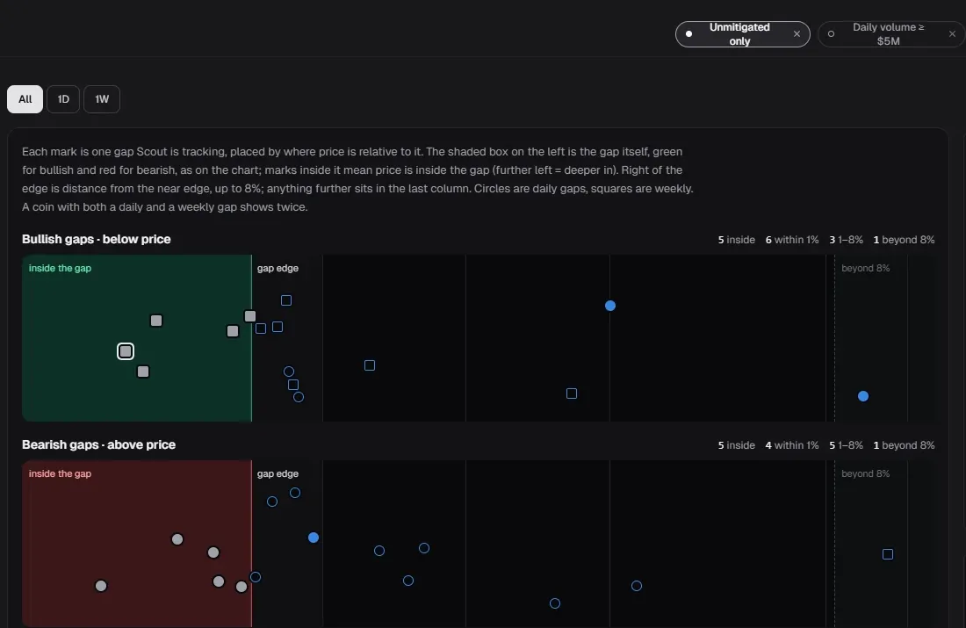
Task: Select lone hollow square between first two bullish grid lines
Action: click(370, 365)
